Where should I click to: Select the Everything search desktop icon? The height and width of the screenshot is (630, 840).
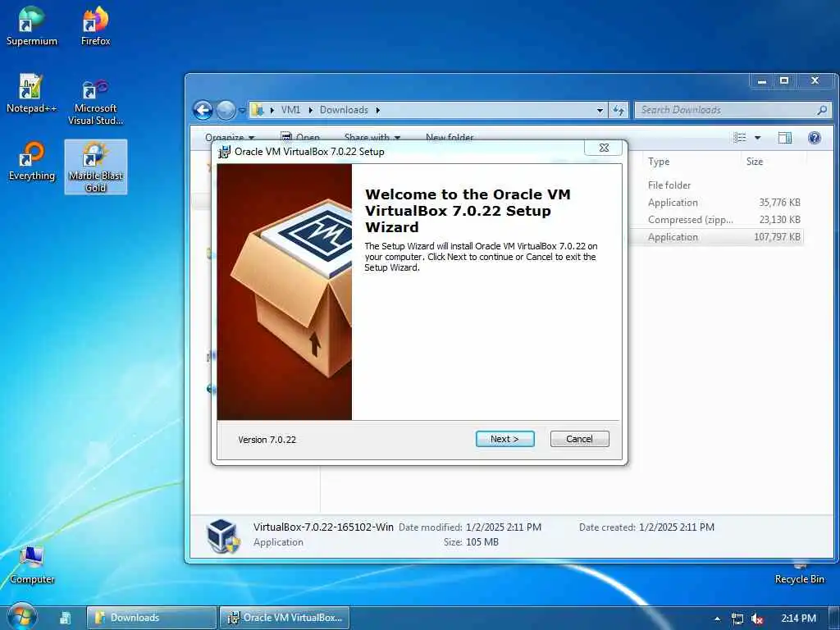point(32,161)
